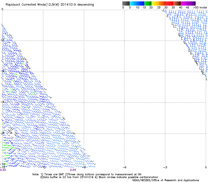208x182 pixels.
Task: Click the '>50 knots' legend label
Action: 200,8
